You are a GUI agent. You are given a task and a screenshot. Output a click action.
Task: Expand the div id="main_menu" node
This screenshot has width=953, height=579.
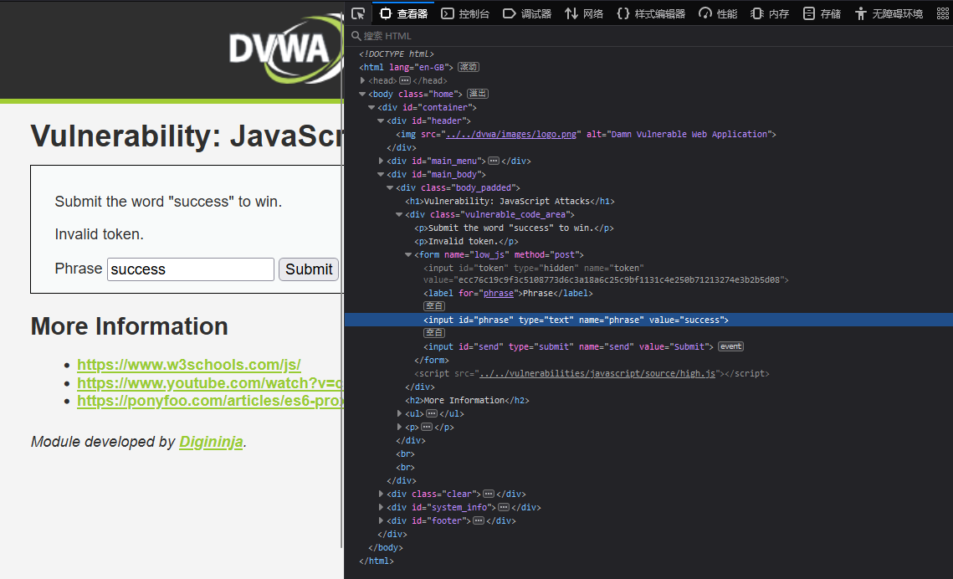click(x=381, y=160)
